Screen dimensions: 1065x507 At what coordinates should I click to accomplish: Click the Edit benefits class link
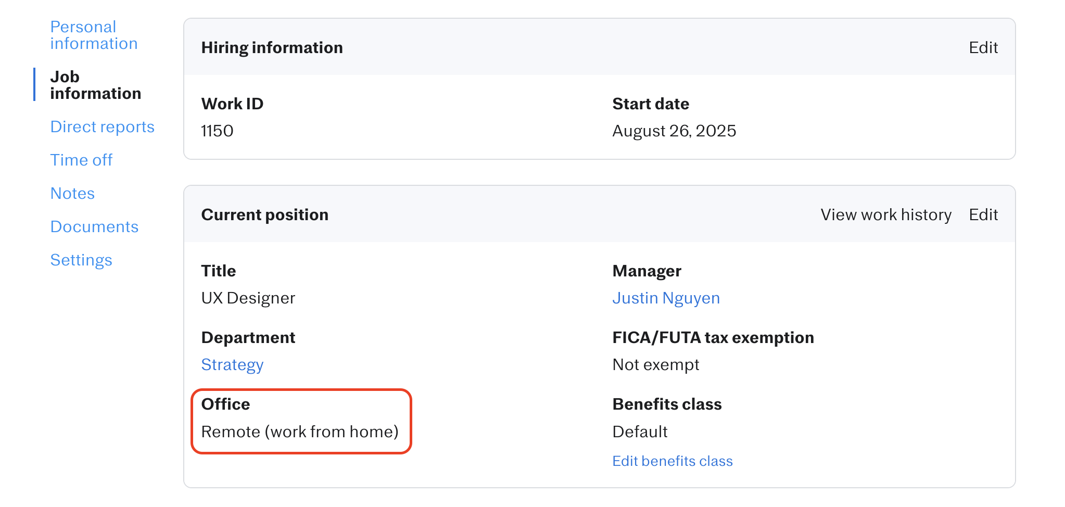[x=672, y=461]
